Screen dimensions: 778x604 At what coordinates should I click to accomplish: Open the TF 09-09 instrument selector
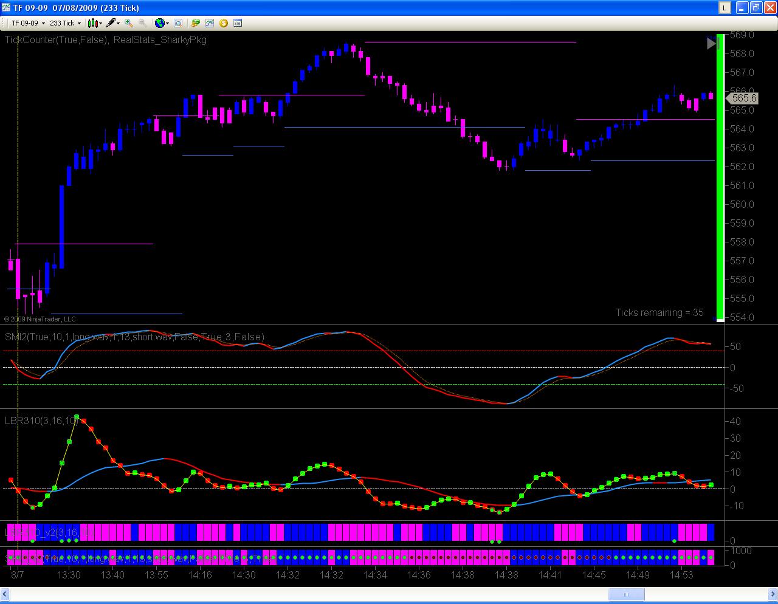28,23
